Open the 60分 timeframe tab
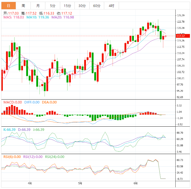 coord(97,6)
